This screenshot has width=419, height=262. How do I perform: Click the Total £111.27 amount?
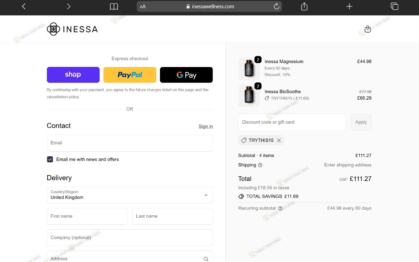360,179
